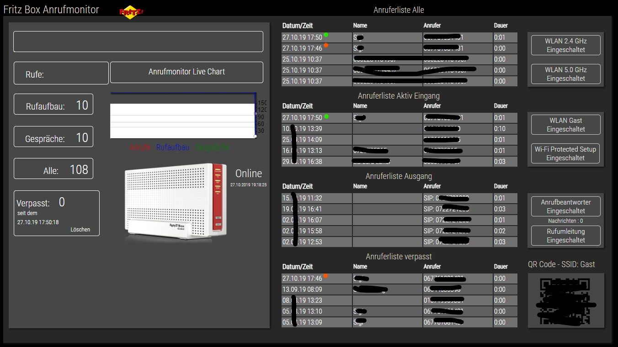
Task: Select outgoing call row ending 16:07
Action: [x=400, y=220]
